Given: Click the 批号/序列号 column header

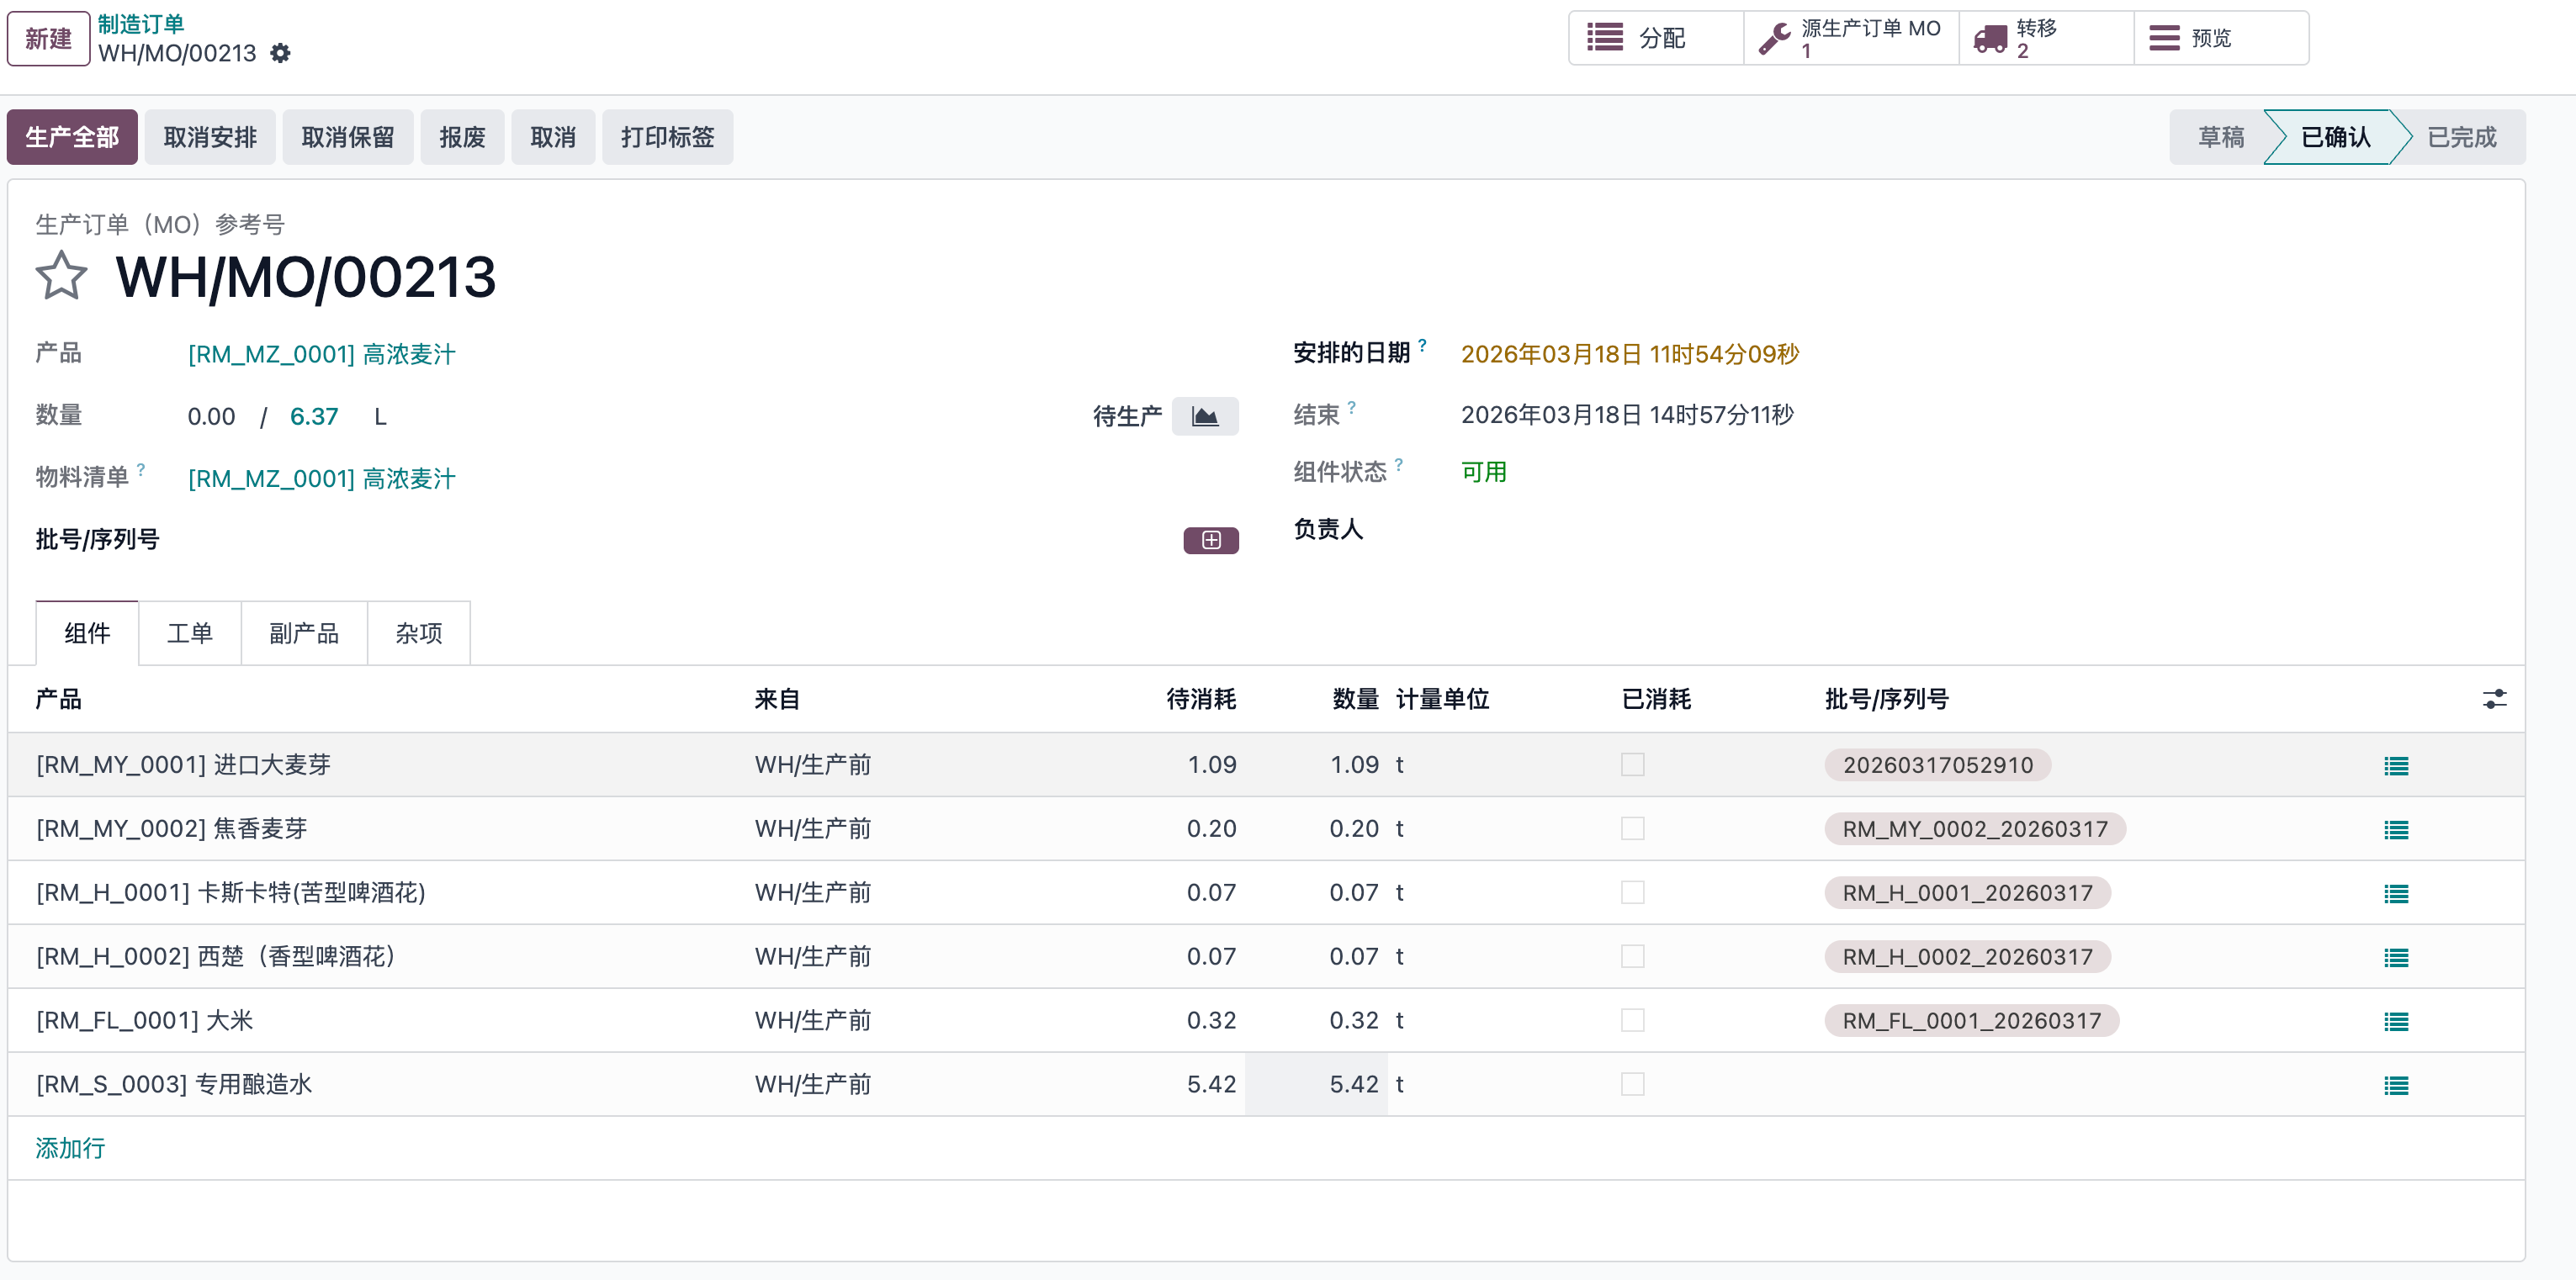Looking at the screenshot, I should (x=1886, y=699).
